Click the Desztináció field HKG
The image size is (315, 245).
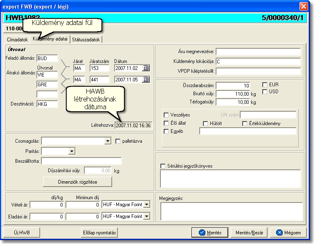(47, 104)
